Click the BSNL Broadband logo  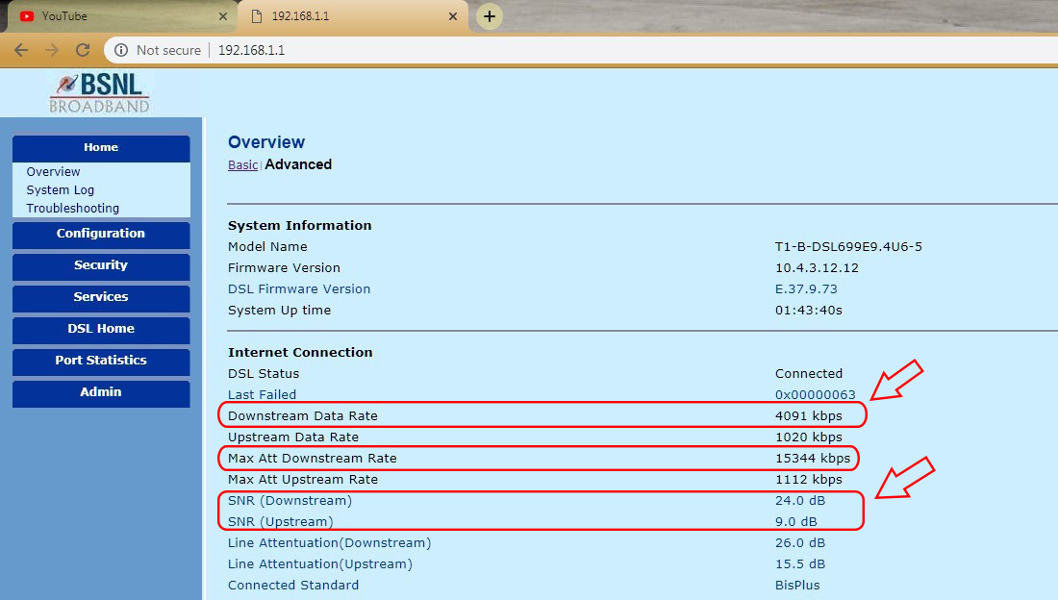pos(100,93)
